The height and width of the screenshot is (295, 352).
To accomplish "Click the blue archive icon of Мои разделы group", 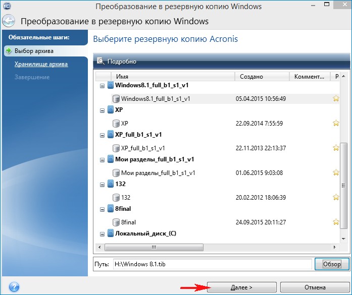I will click(x=110, y=159).
